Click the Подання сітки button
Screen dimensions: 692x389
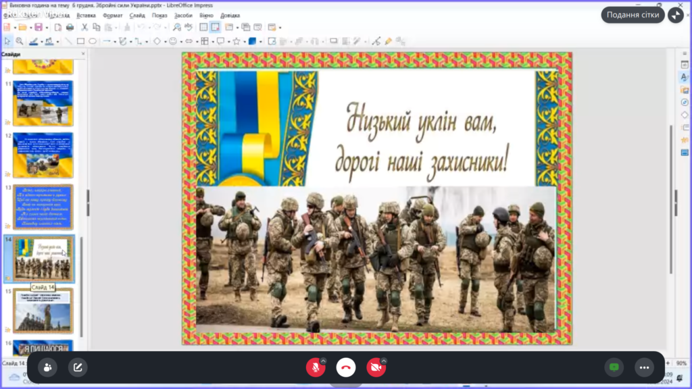coord(632,15)
